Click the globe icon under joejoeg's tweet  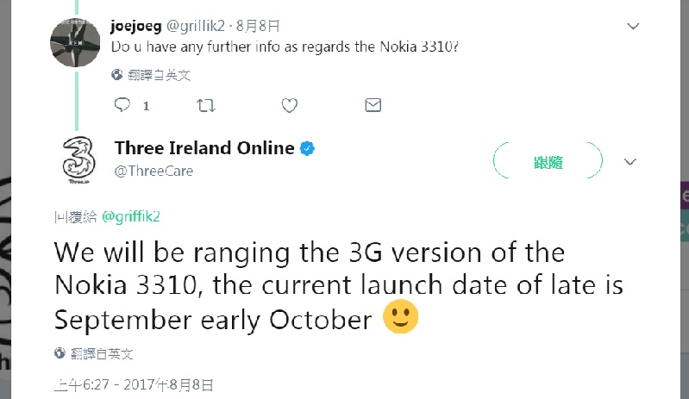117,75
